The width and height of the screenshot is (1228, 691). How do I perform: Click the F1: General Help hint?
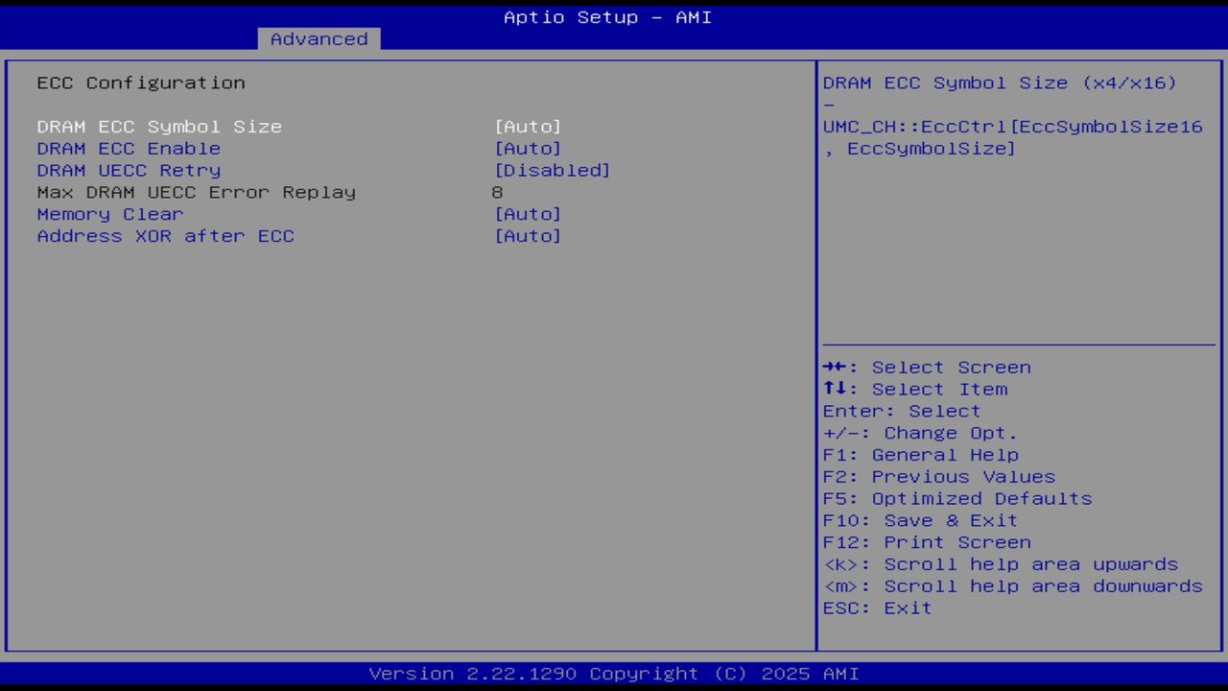[x=920, y=455]
